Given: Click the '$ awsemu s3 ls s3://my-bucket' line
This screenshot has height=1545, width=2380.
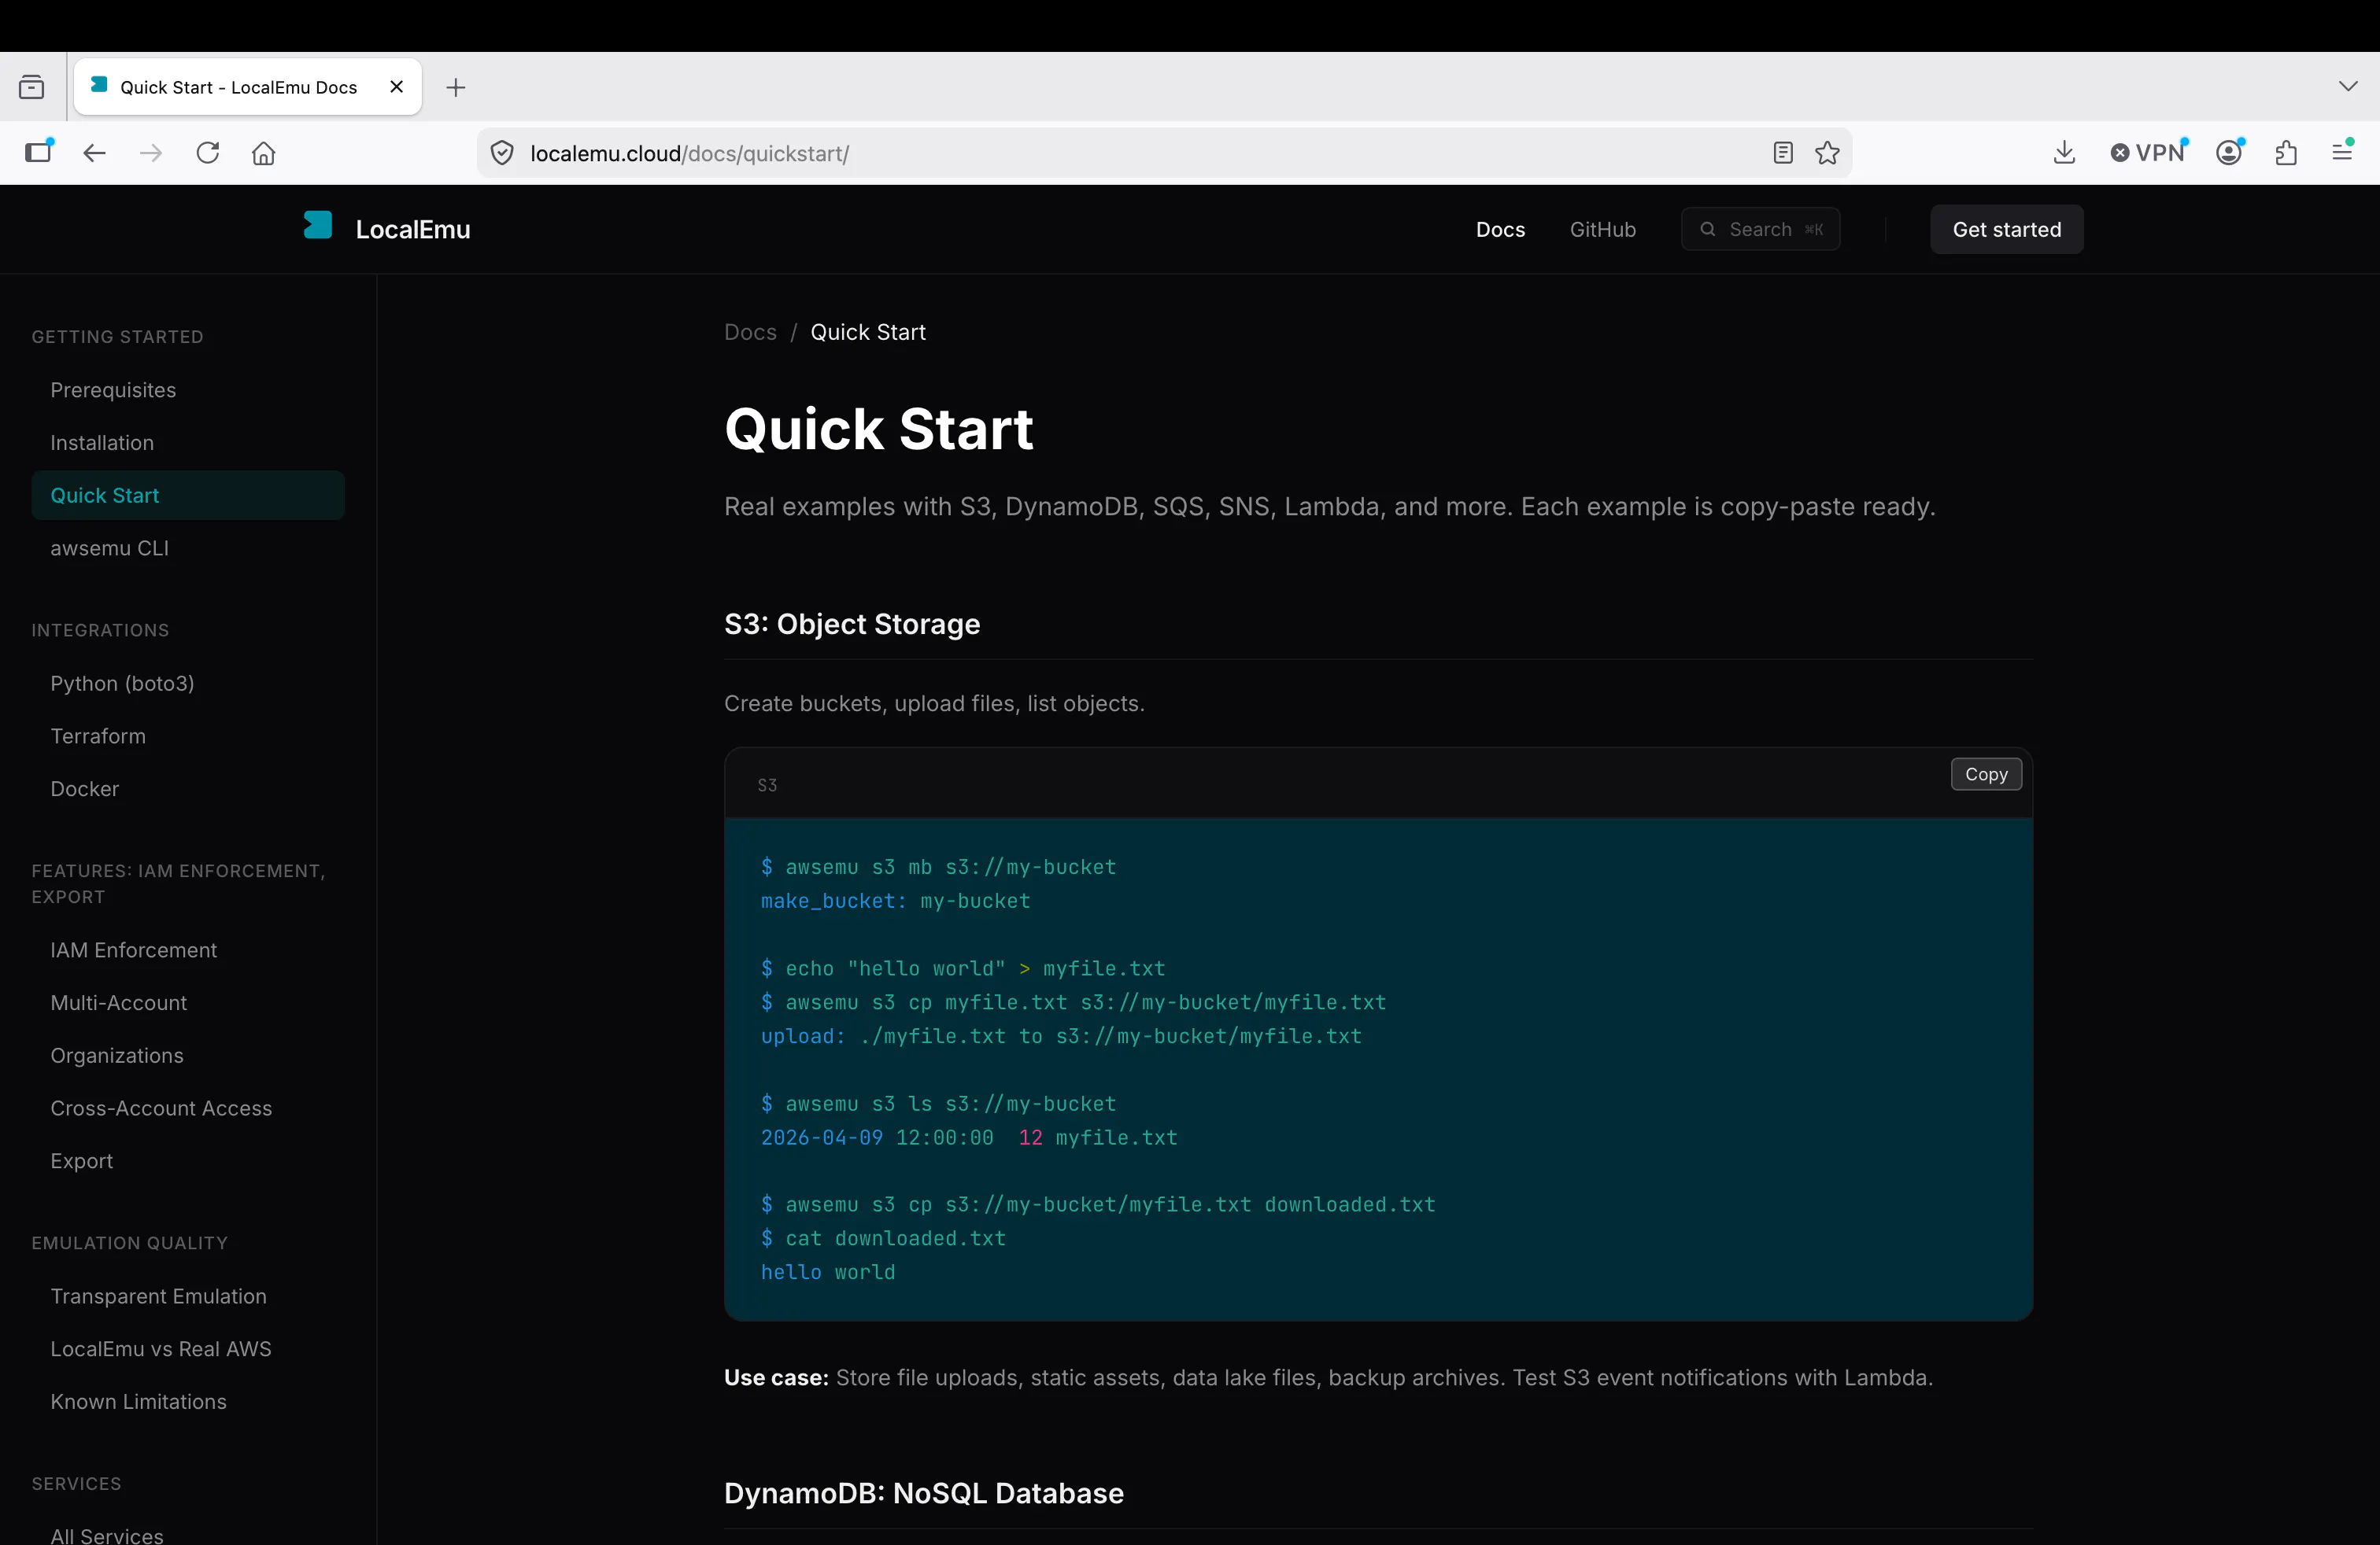Looking at the screenshot, I should [x=938, y=1104].
